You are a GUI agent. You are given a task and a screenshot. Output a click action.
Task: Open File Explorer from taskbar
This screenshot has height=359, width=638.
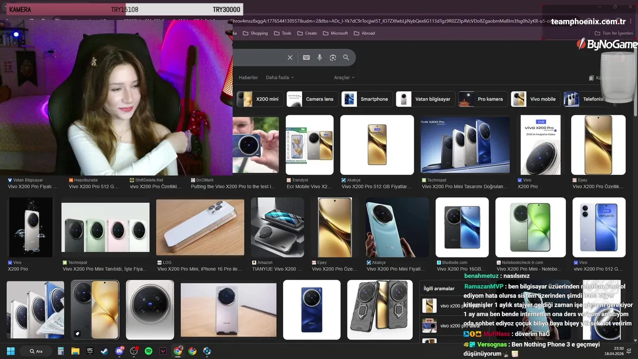[75, 351]
